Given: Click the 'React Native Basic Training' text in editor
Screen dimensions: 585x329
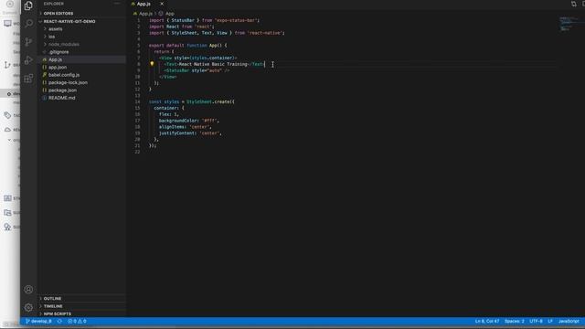Looking at the screenshot, I should point(213,64).
